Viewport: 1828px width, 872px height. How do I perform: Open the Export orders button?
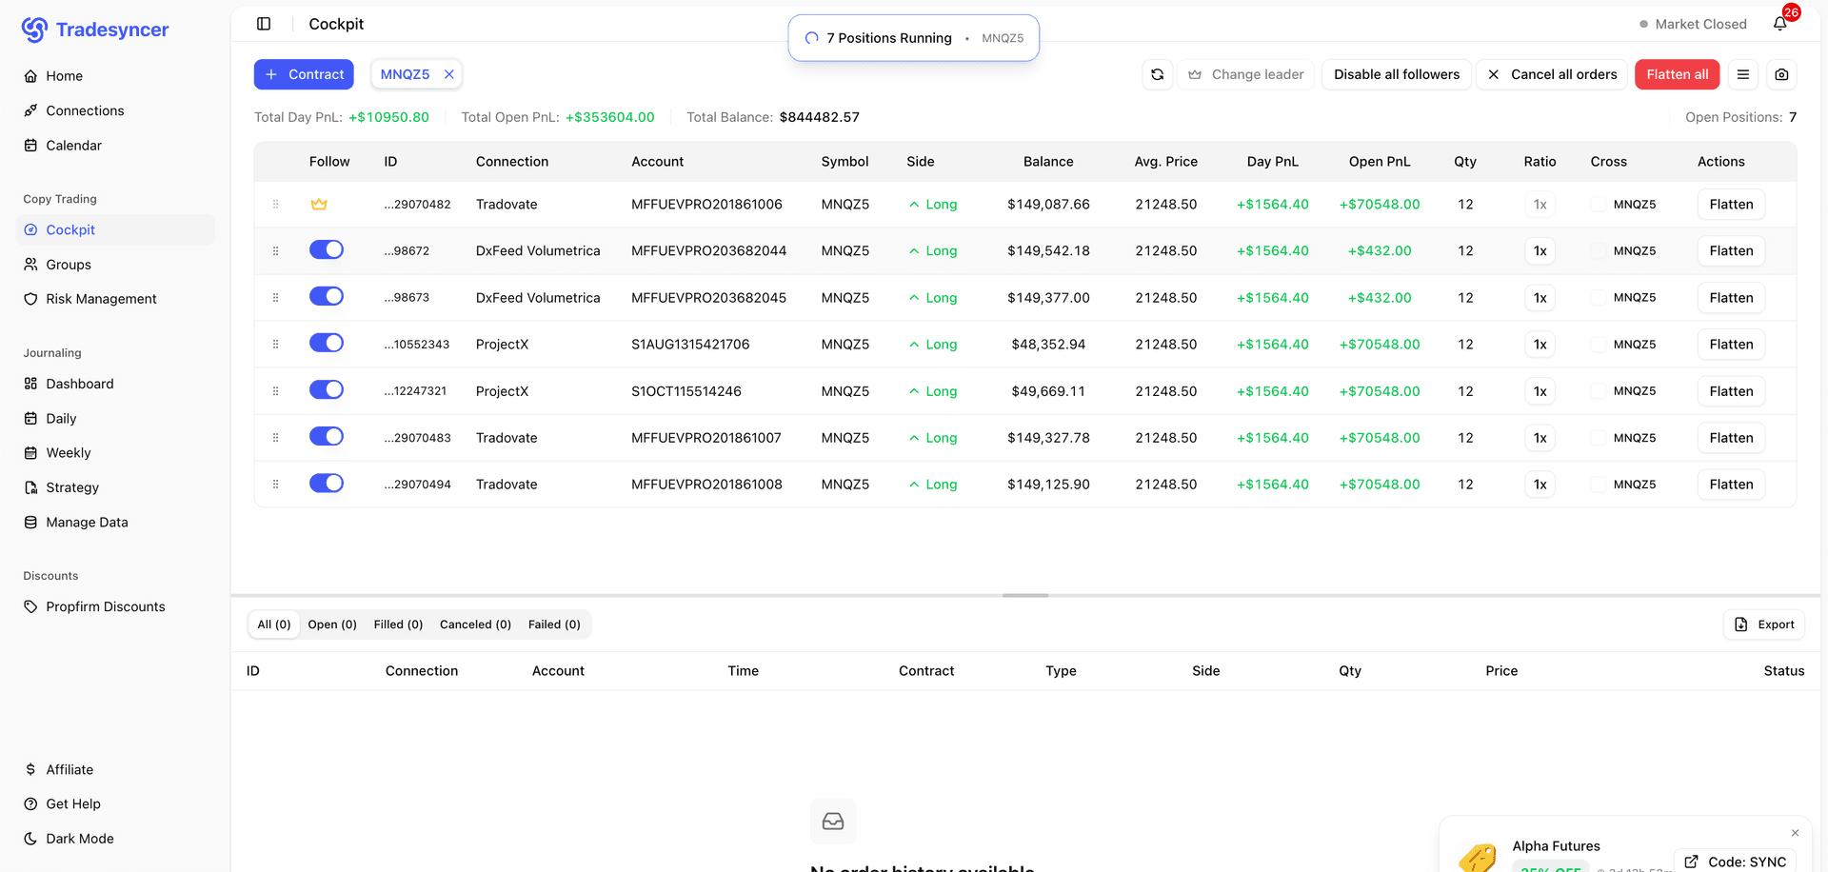(1764, 624)
